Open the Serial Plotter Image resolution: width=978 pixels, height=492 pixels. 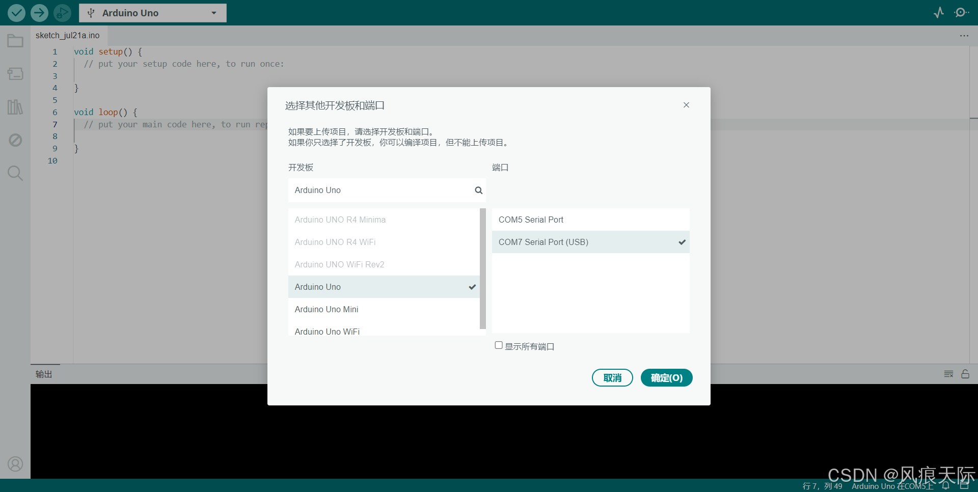[939, 13]
